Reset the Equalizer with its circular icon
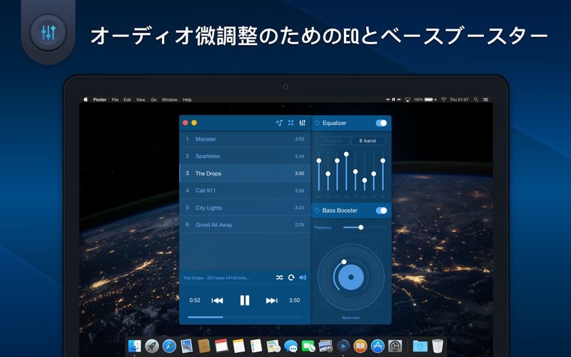The width and height of the screenshot is (571, 357). click(317, 123)
